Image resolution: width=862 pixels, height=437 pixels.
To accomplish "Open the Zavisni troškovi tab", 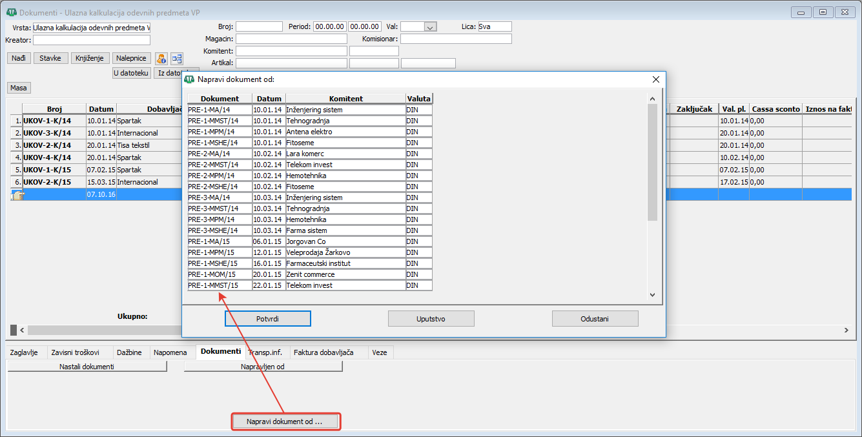I will click(75, 352).
